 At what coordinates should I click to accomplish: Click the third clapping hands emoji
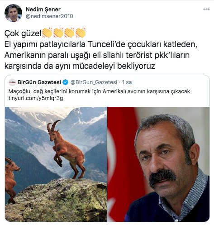pyautogui.click(x=69, y=33)
